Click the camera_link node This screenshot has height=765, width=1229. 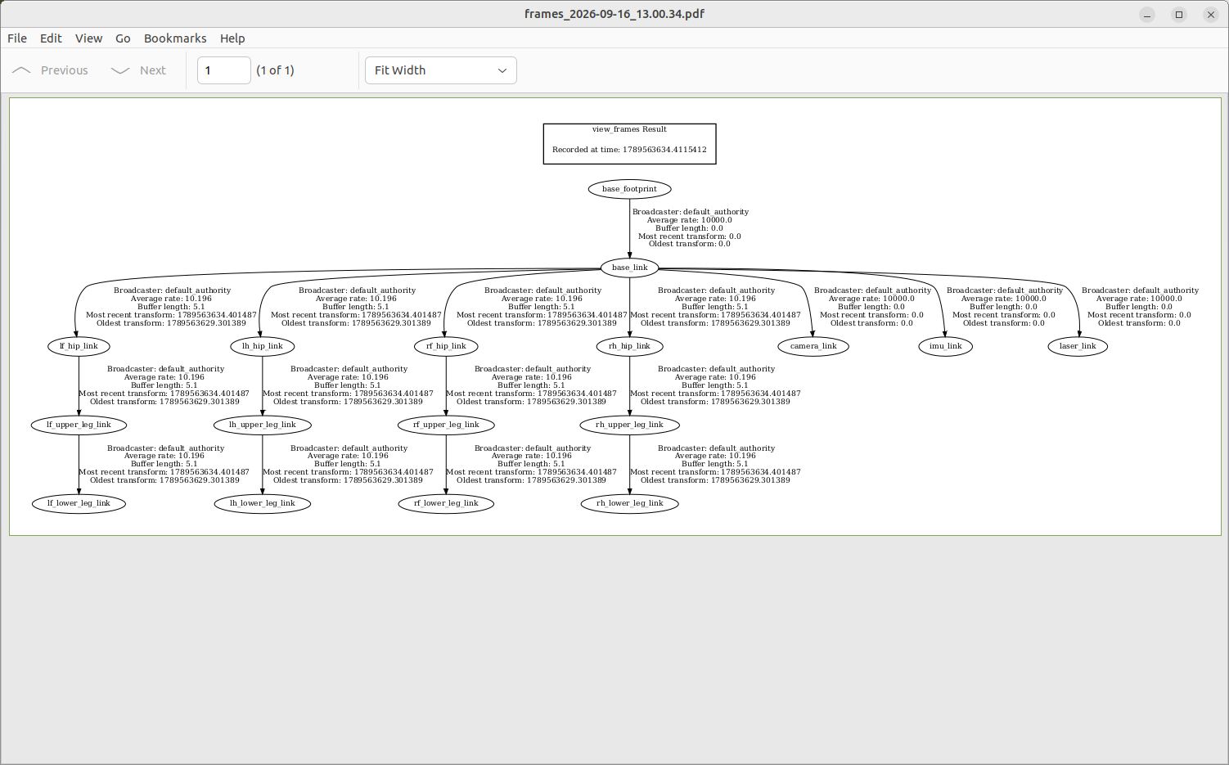tap(813, 346)
